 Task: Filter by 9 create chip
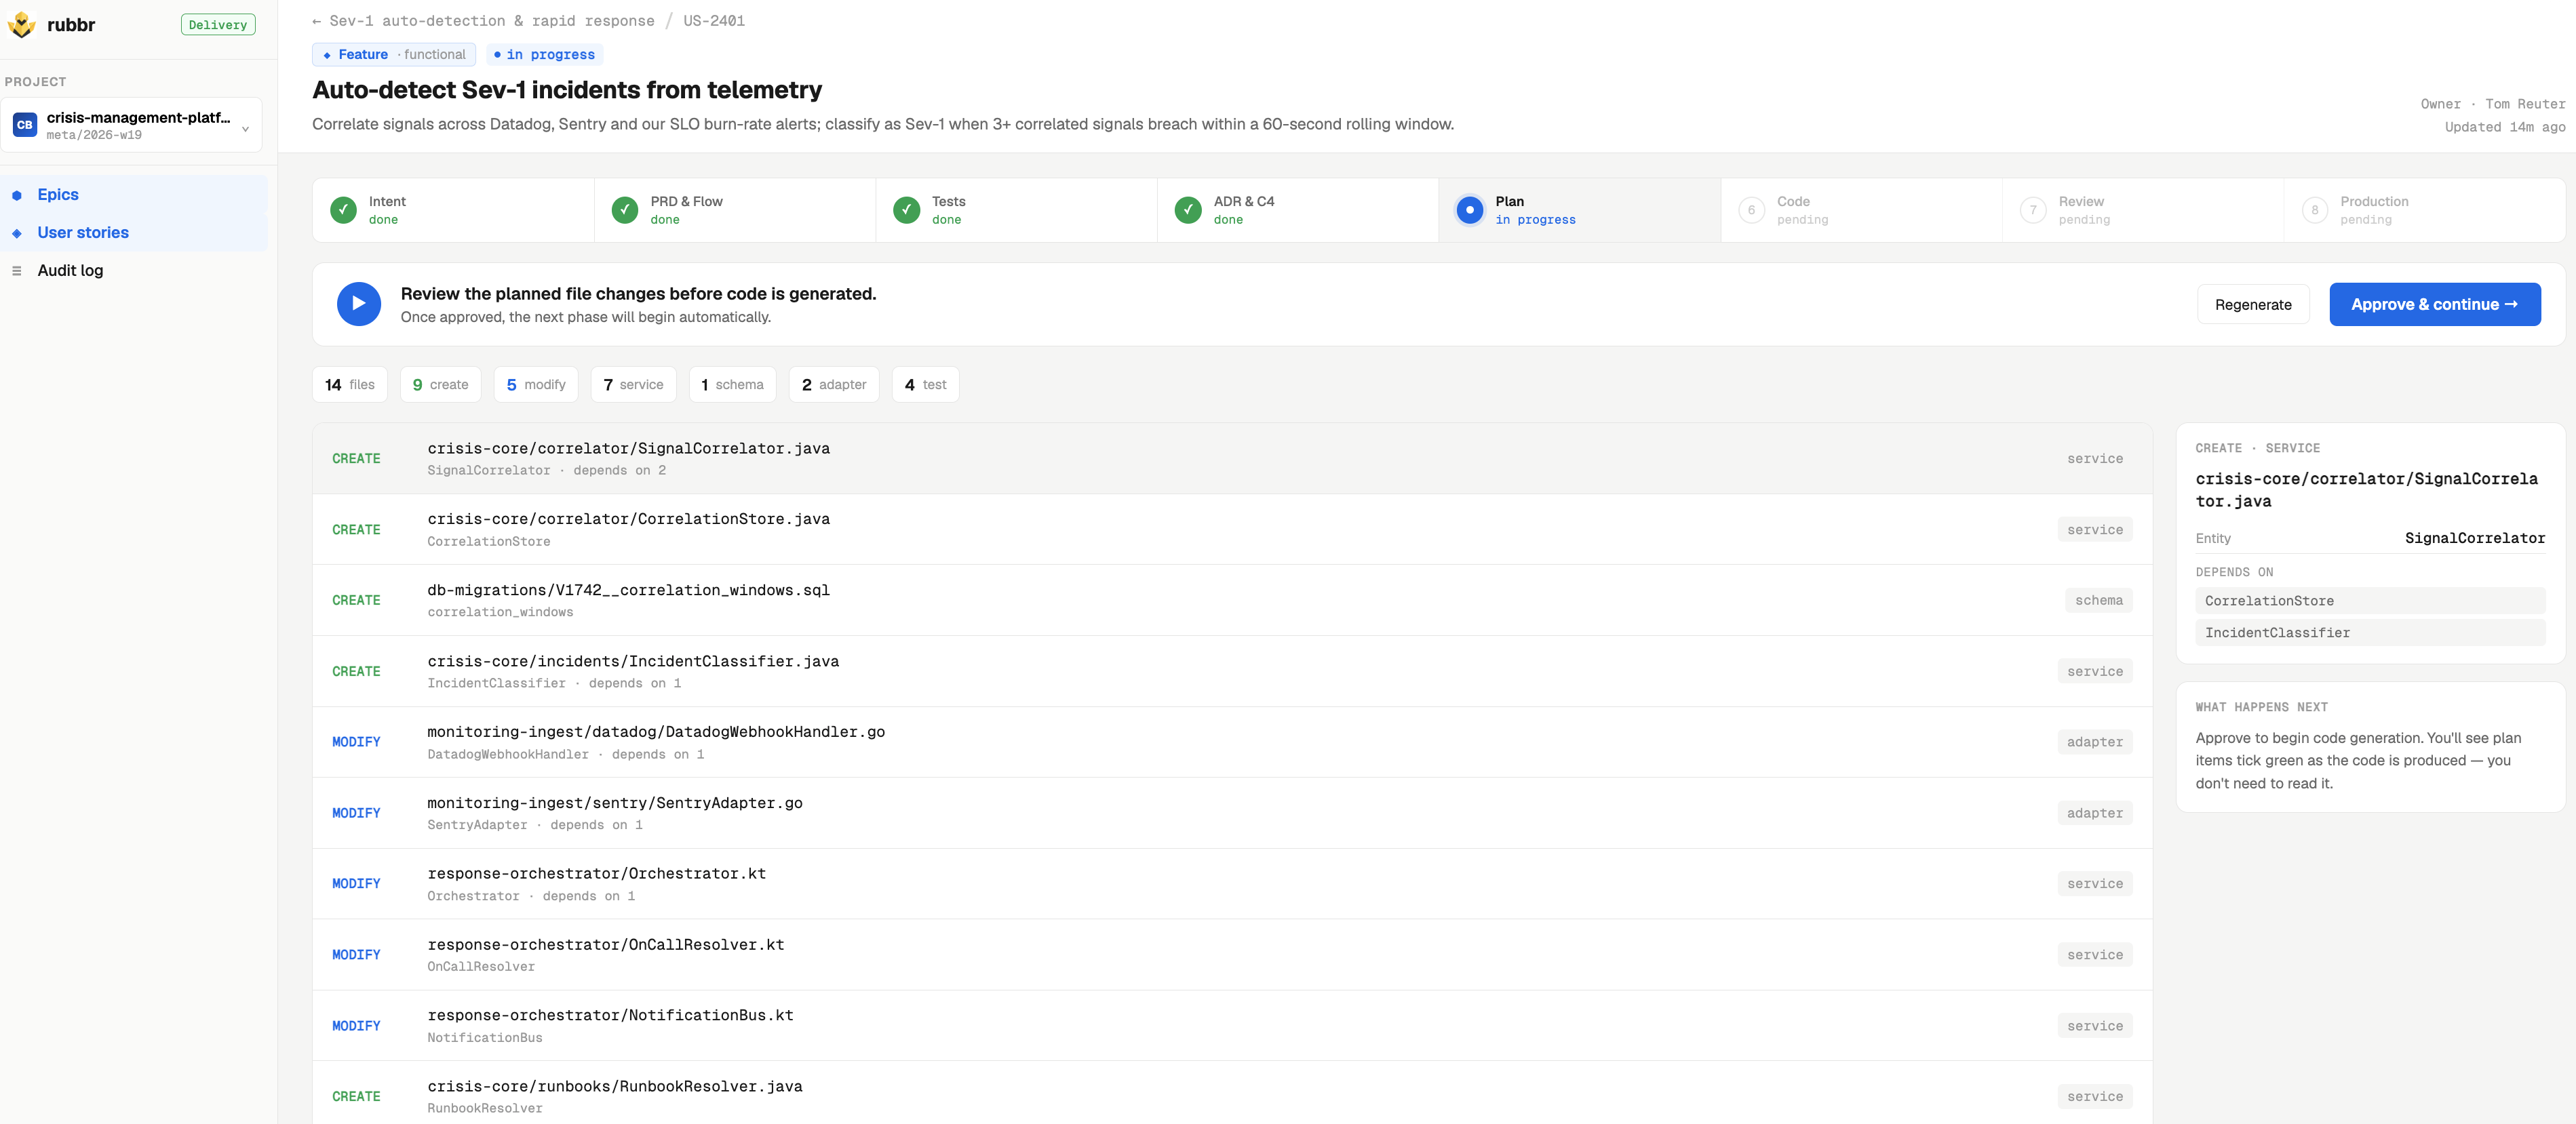point(440,384)
